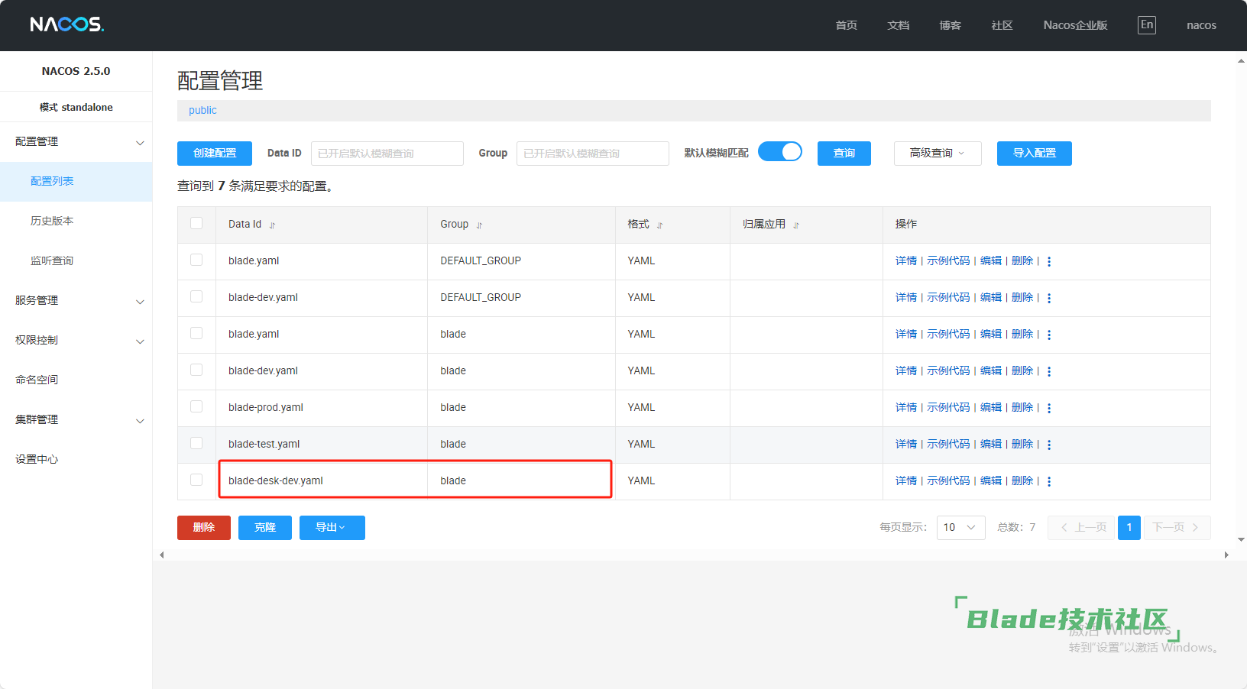Open more actions for blade-test.yaml row

tap(1049, 445)
